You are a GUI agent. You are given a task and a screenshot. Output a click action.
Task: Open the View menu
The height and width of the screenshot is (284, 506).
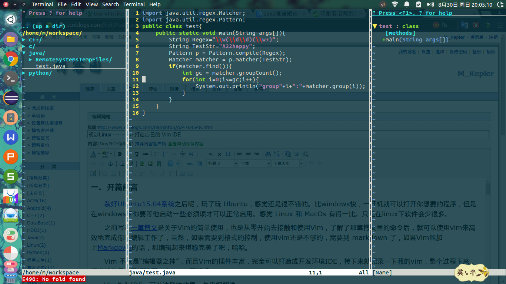92,4
